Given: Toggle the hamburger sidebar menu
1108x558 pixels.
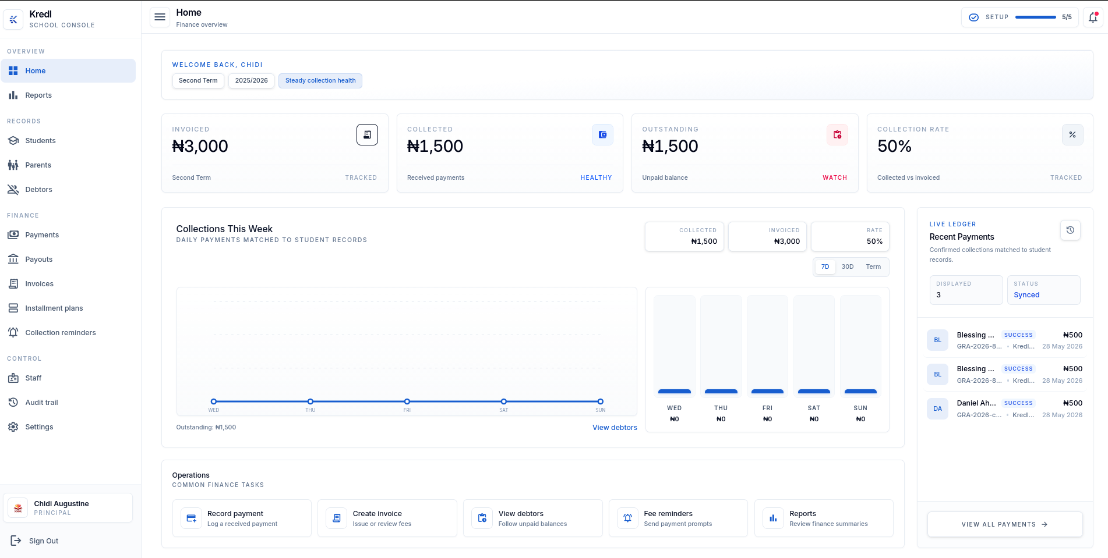Looking at the screenshot, I should tap(160, 17).
